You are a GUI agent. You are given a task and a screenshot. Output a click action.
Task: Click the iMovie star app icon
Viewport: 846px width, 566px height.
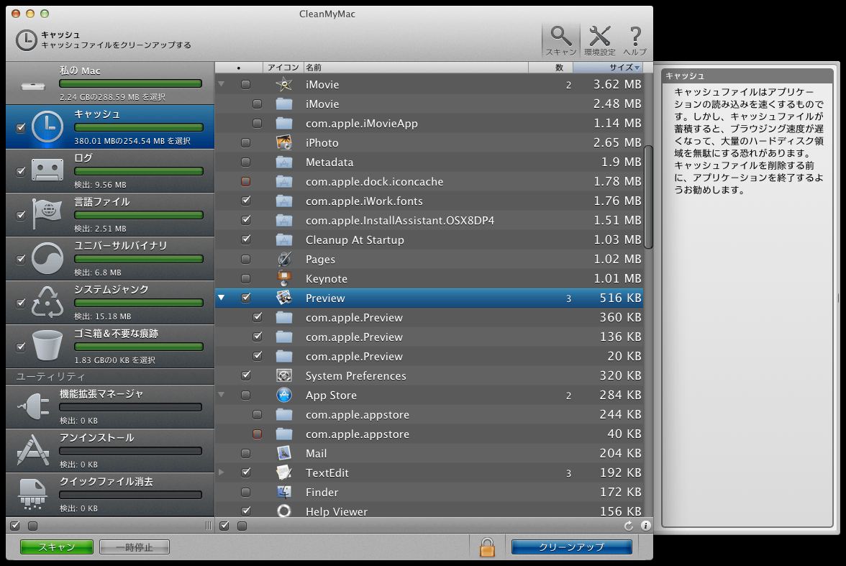click(x=283, y=84)
